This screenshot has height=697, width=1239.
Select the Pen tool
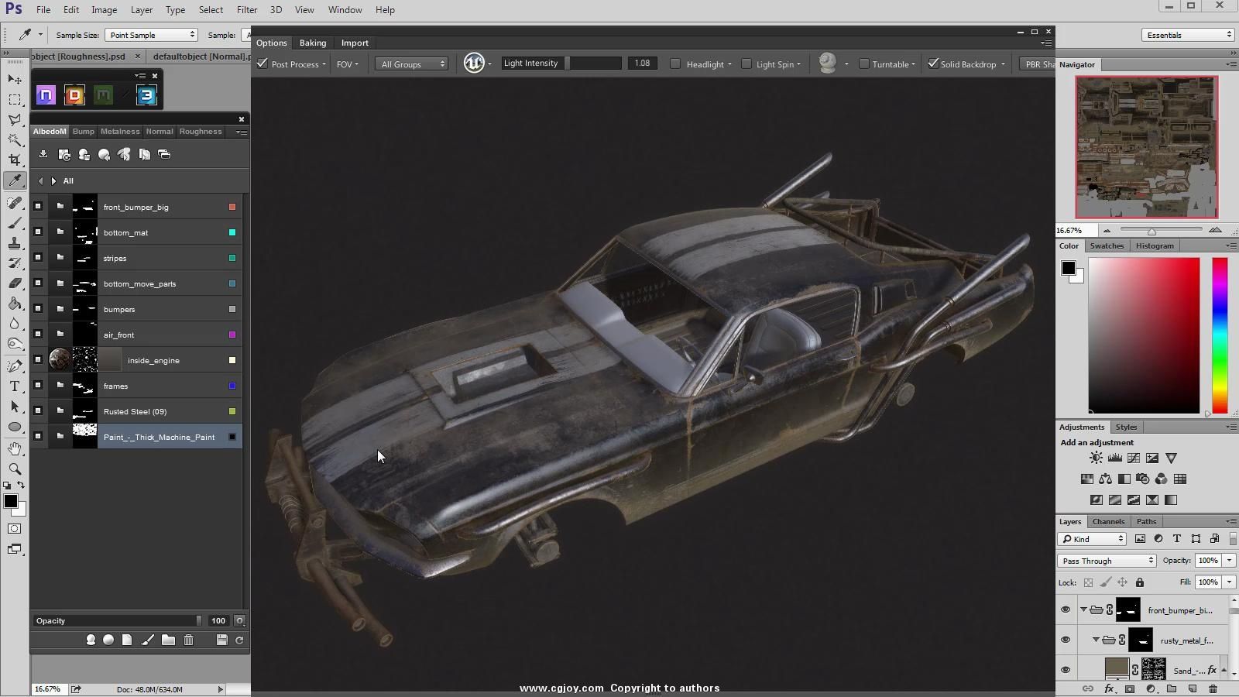point(15,366)
